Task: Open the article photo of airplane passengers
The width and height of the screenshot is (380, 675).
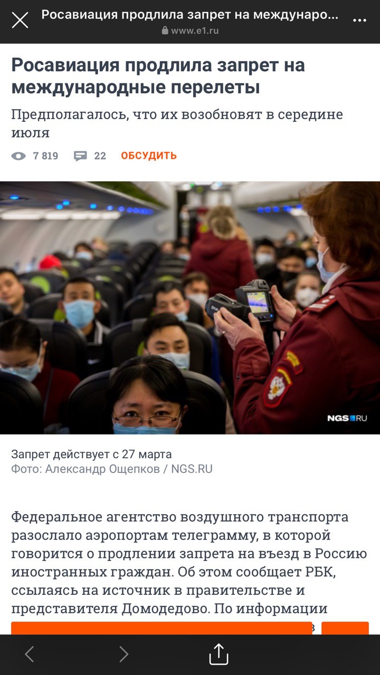Action: (x=190, y=308)
